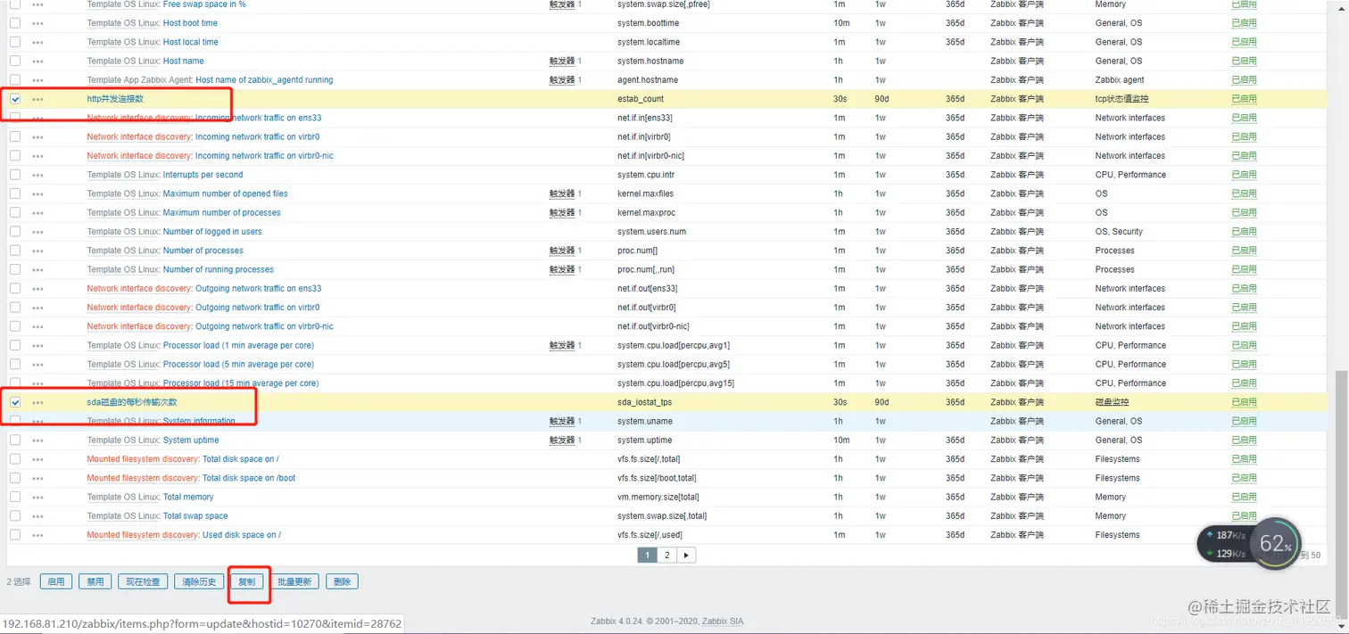This screenshot has width=1349, height=634.
Task: Open ellipsis menu for Maximum number of processes
Action: click(x=37, y=213)
